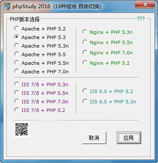This screenshot has height=163, width=158.
Task: Click the 应用 (Apply) button
Action: point(129,138)
